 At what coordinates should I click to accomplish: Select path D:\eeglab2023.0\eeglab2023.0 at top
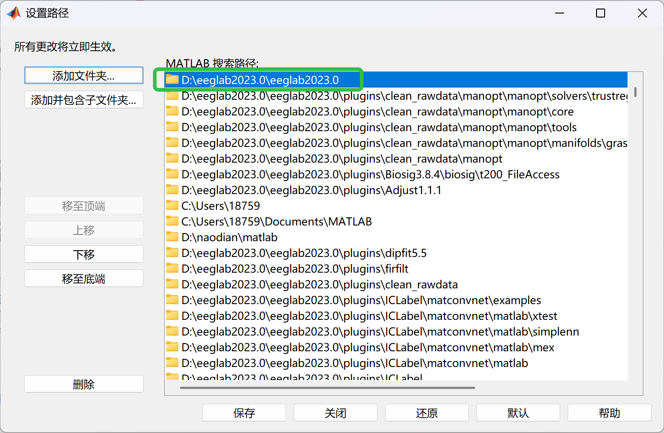tap(396, 80)
